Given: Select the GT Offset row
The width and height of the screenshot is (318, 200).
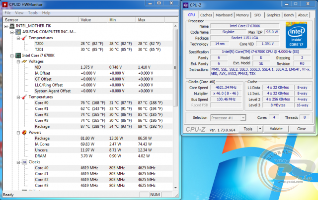Looking at the screenshot, I should coord(103,79).
